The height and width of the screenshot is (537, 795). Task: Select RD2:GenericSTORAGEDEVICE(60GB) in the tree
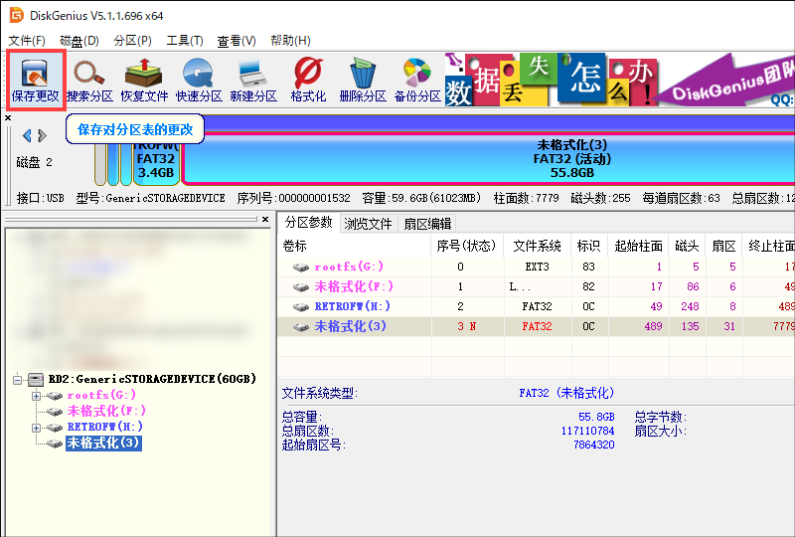tap(152, 379)
